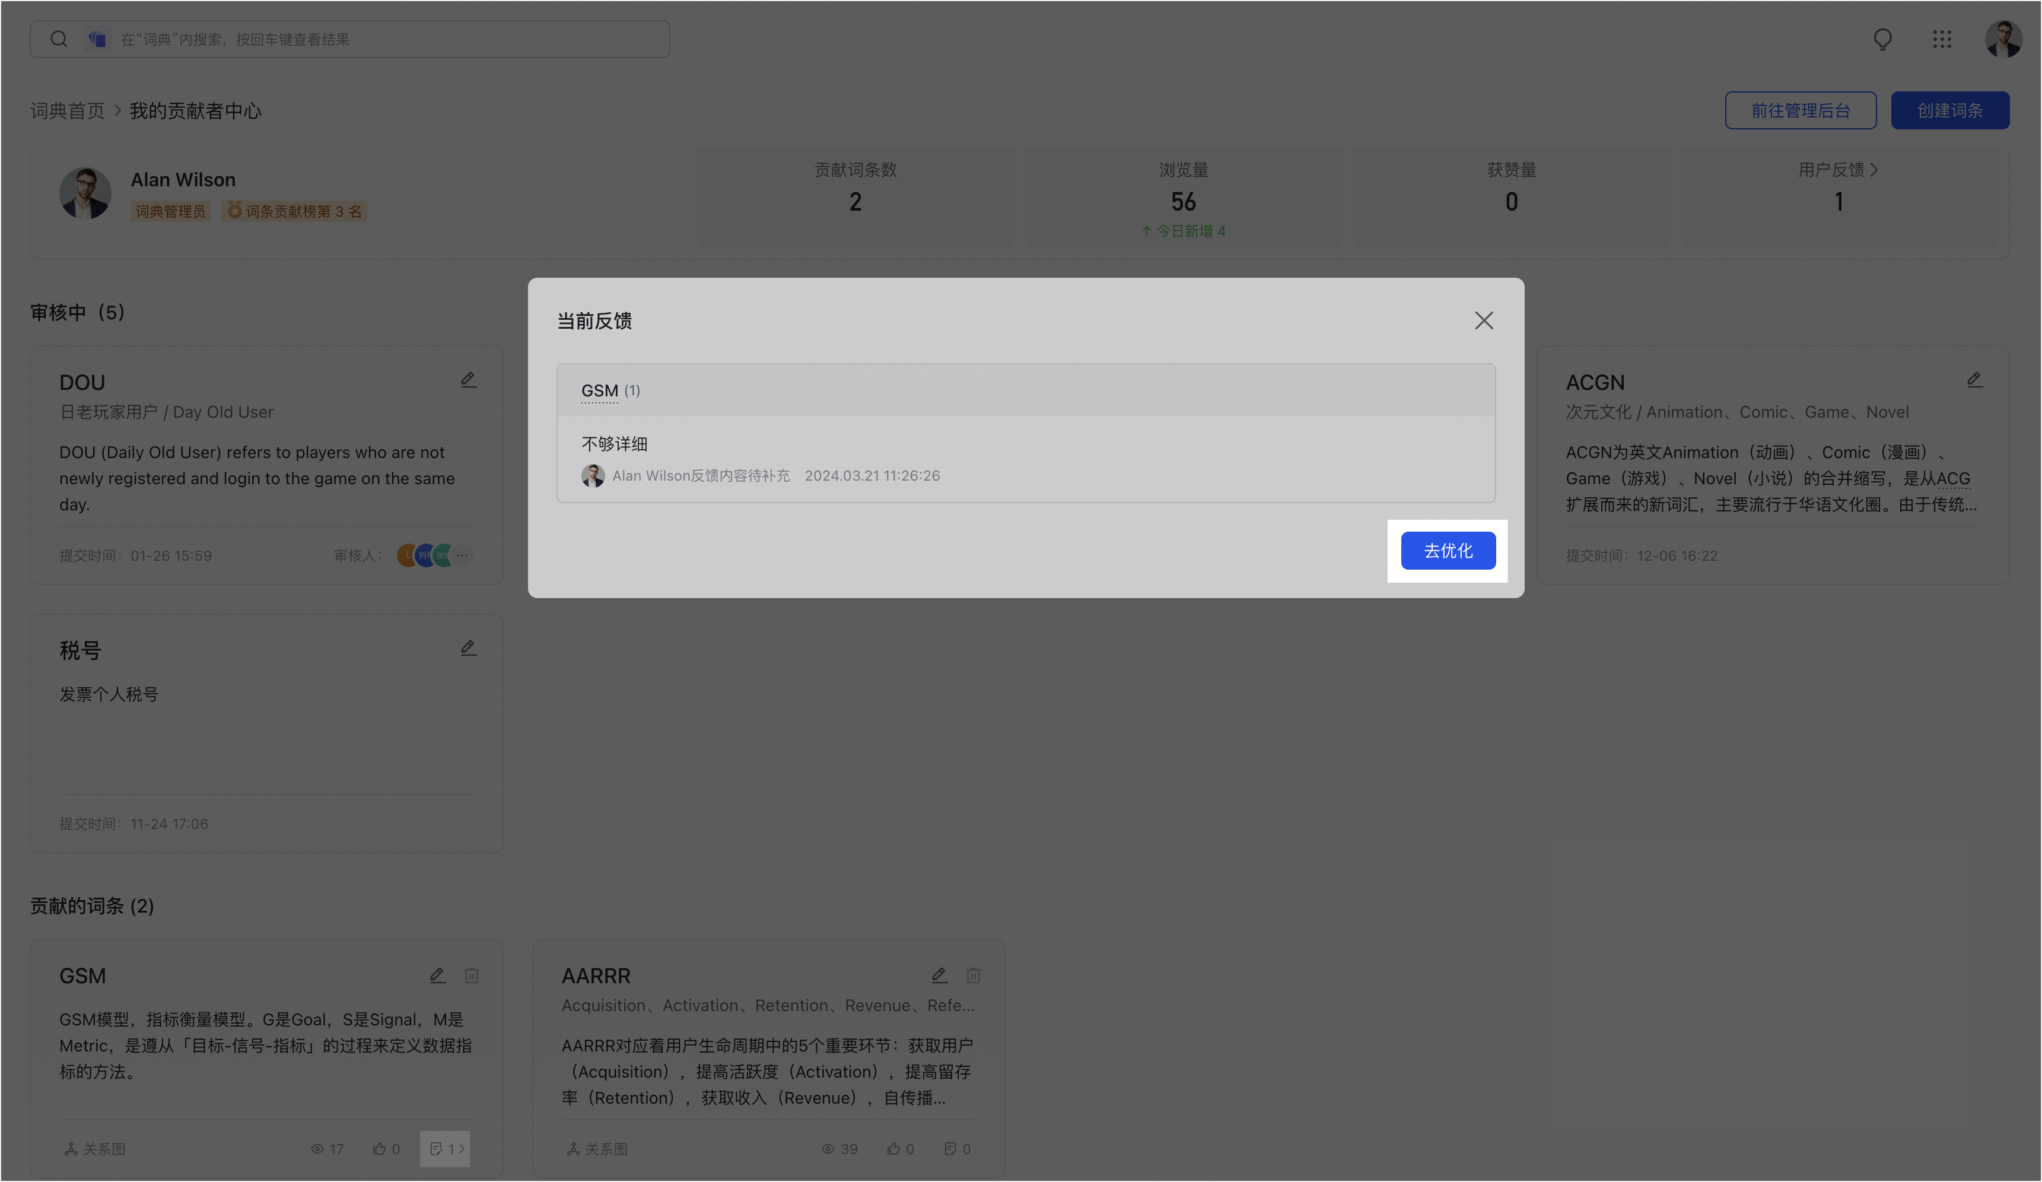2042x1182 pixels.
Task: Click the GSM contributed card title
Action: pyautogui.click(x=82, y=976)
